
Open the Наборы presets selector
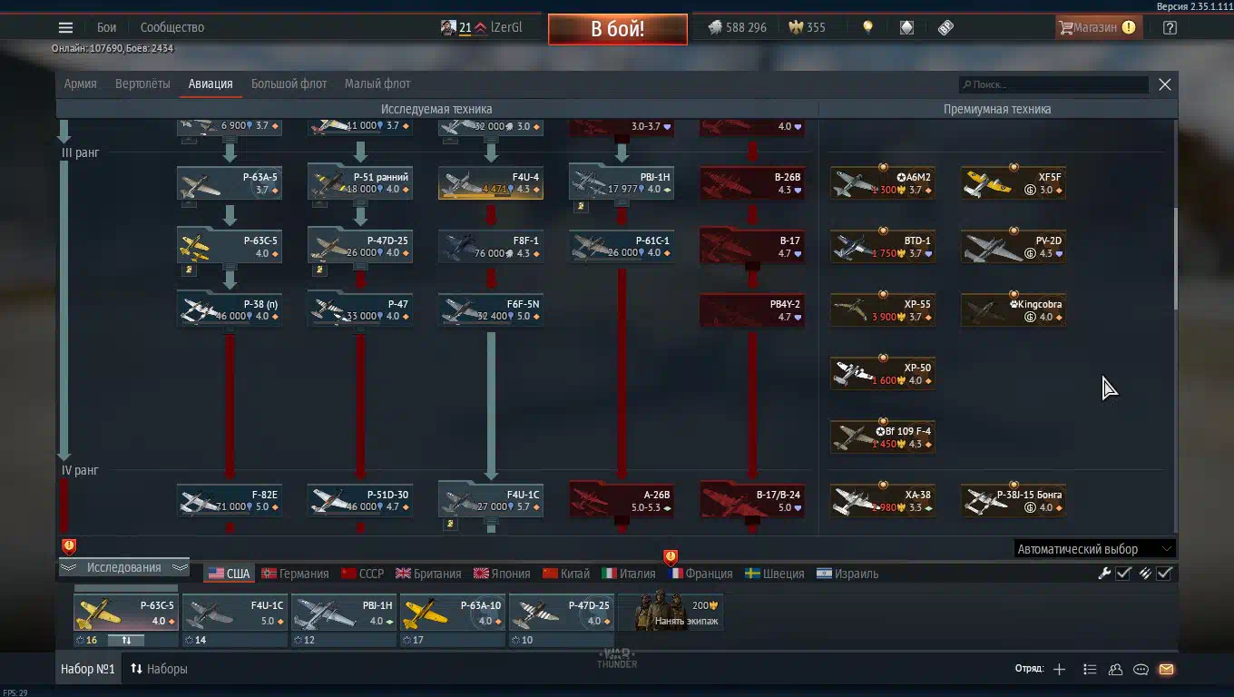pos(159,669)
